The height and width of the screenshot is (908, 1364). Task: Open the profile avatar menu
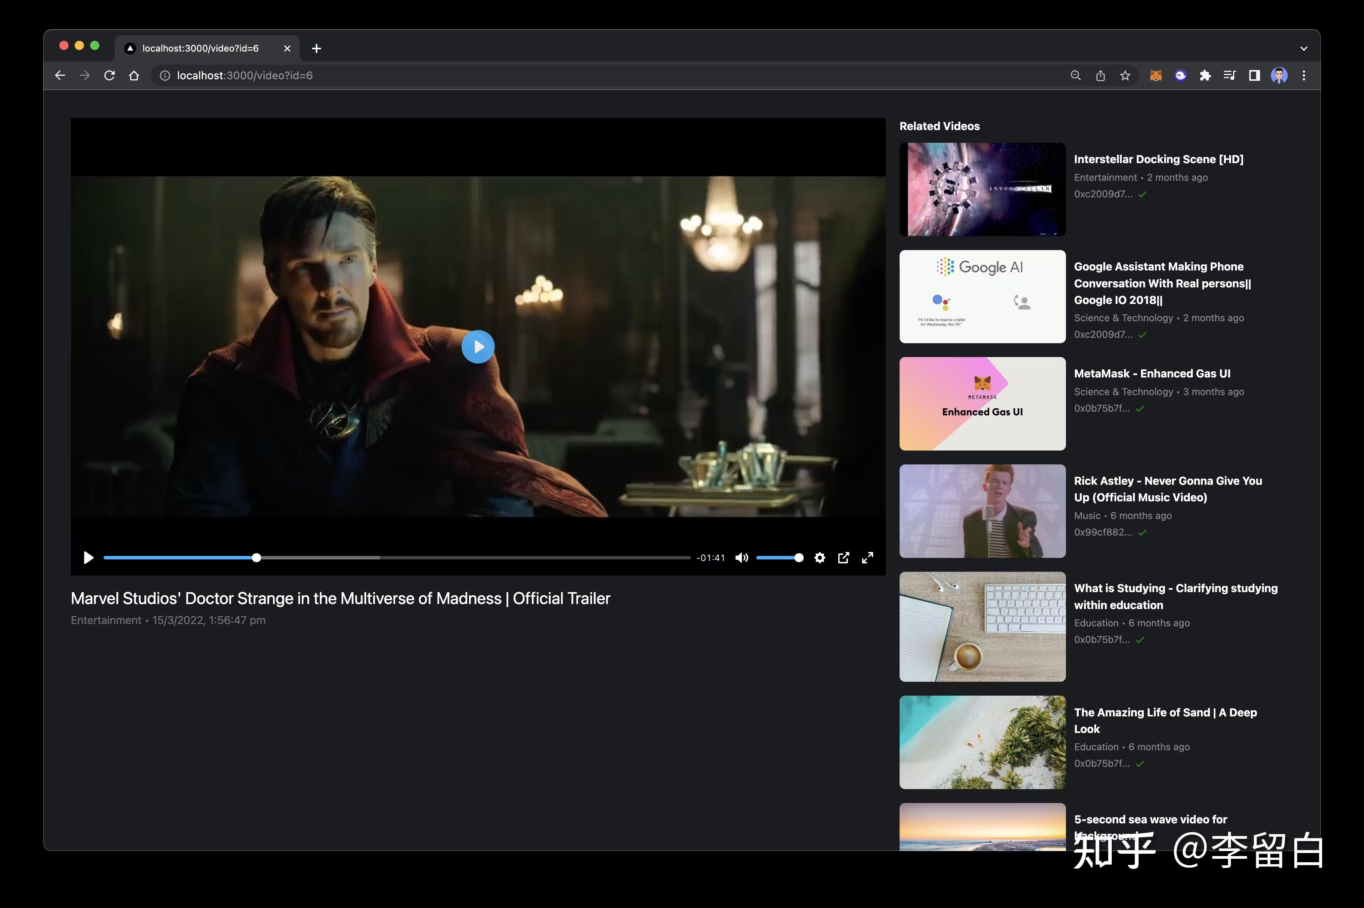pyautogui.click(x=1279, y=75)
